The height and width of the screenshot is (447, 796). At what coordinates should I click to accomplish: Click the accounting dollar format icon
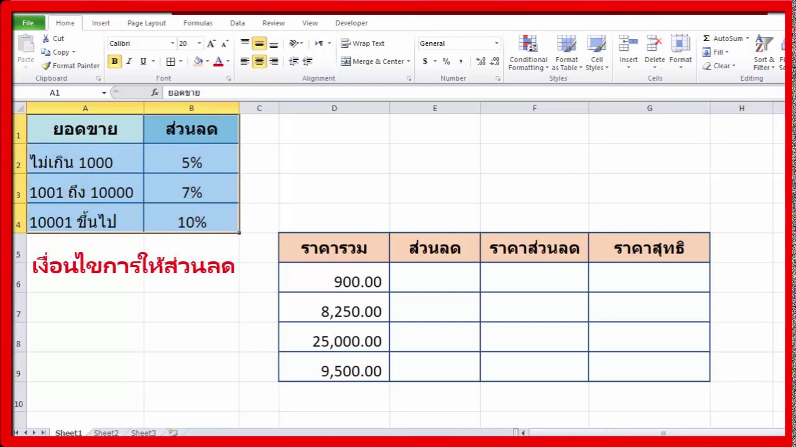(425, 61)
